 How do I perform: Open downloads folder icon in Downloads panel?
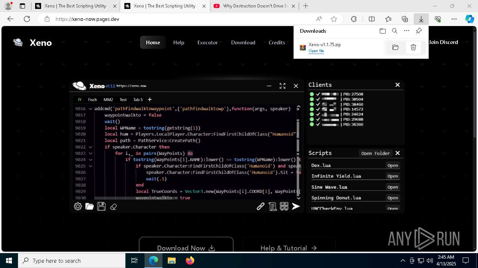tap(382, 31)
